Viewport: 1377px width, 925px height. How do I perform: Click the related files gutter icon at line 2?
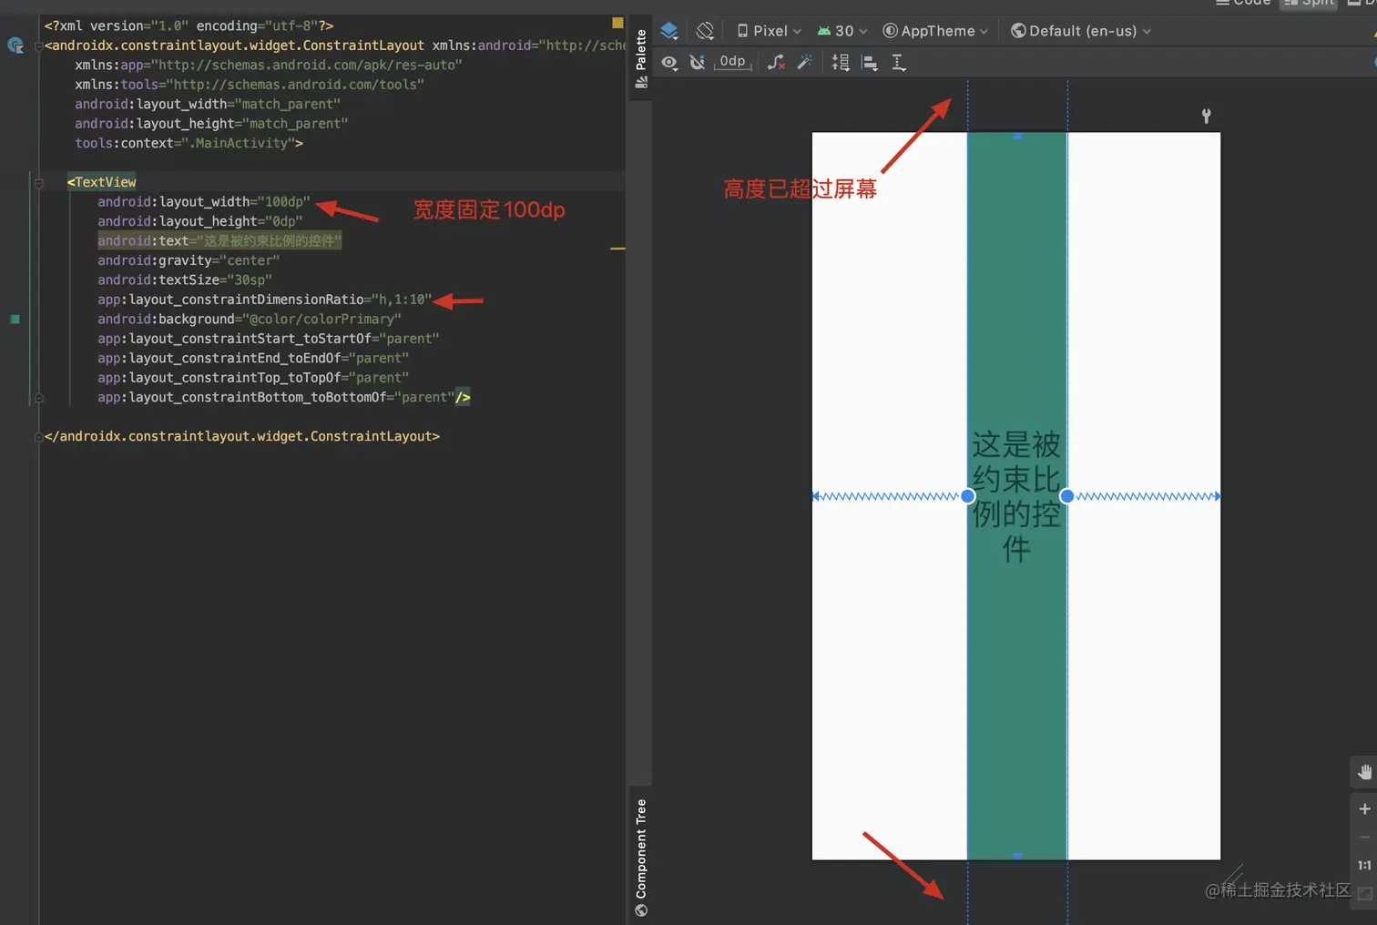point(15,45)
